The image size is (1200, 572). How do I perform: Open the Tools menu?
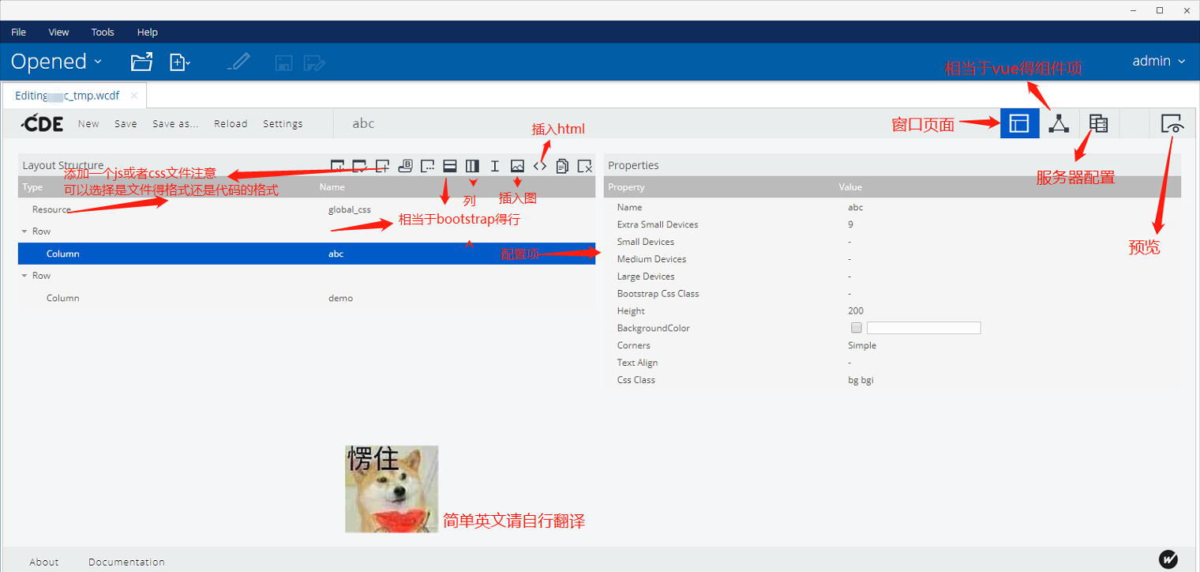[x=103, y=32]
